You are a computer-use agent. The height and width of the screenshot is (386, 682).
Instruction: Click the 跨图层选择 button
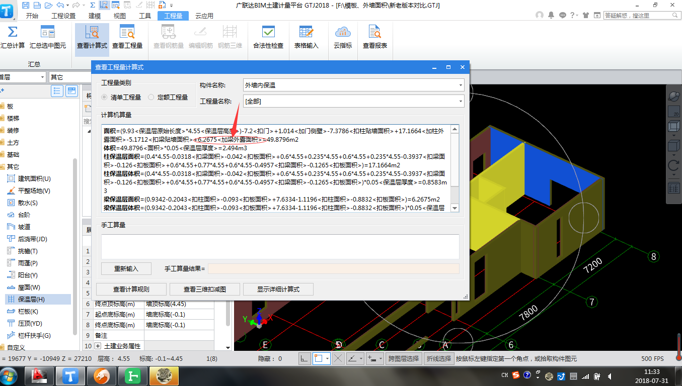pyautogui.click(x=403, y=359)
